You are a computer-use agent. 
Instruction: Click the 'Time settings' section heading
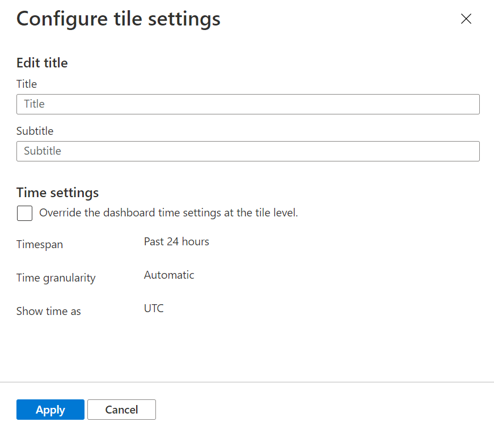pyautogui.click(x=57, y=193)
